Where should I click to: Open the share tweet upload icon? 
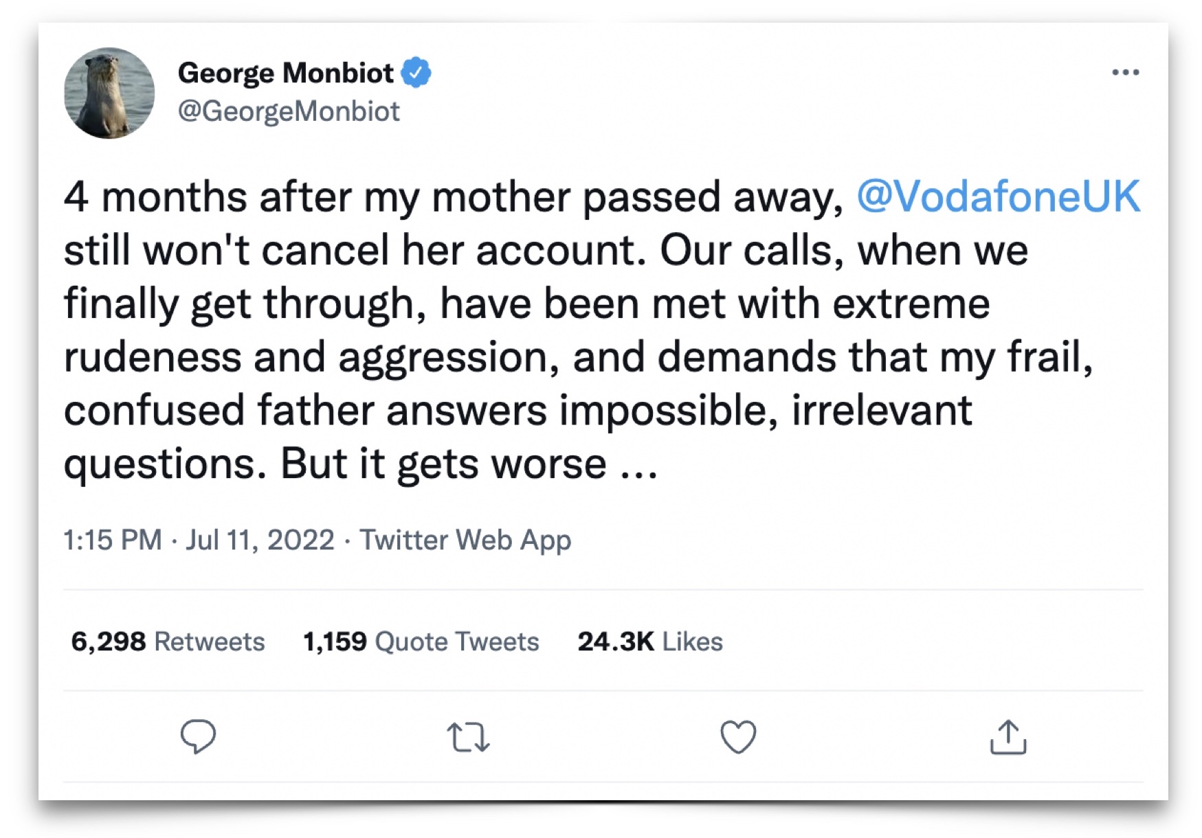pos(1008,737)
